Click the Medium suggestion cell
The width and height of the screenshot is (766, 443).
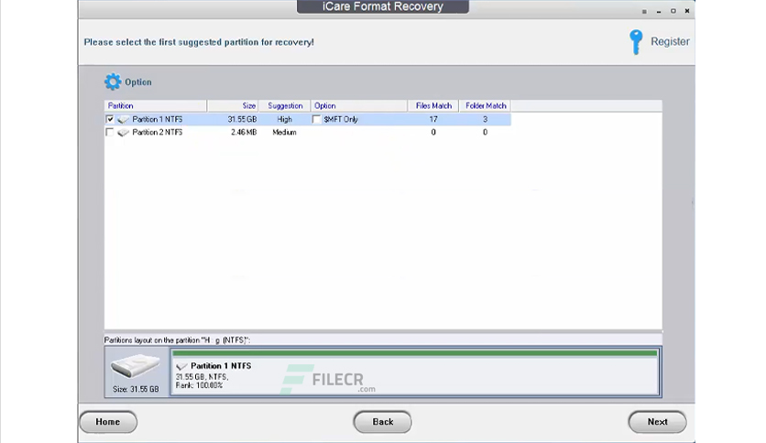pyautogui.click(x=284, y=132)
